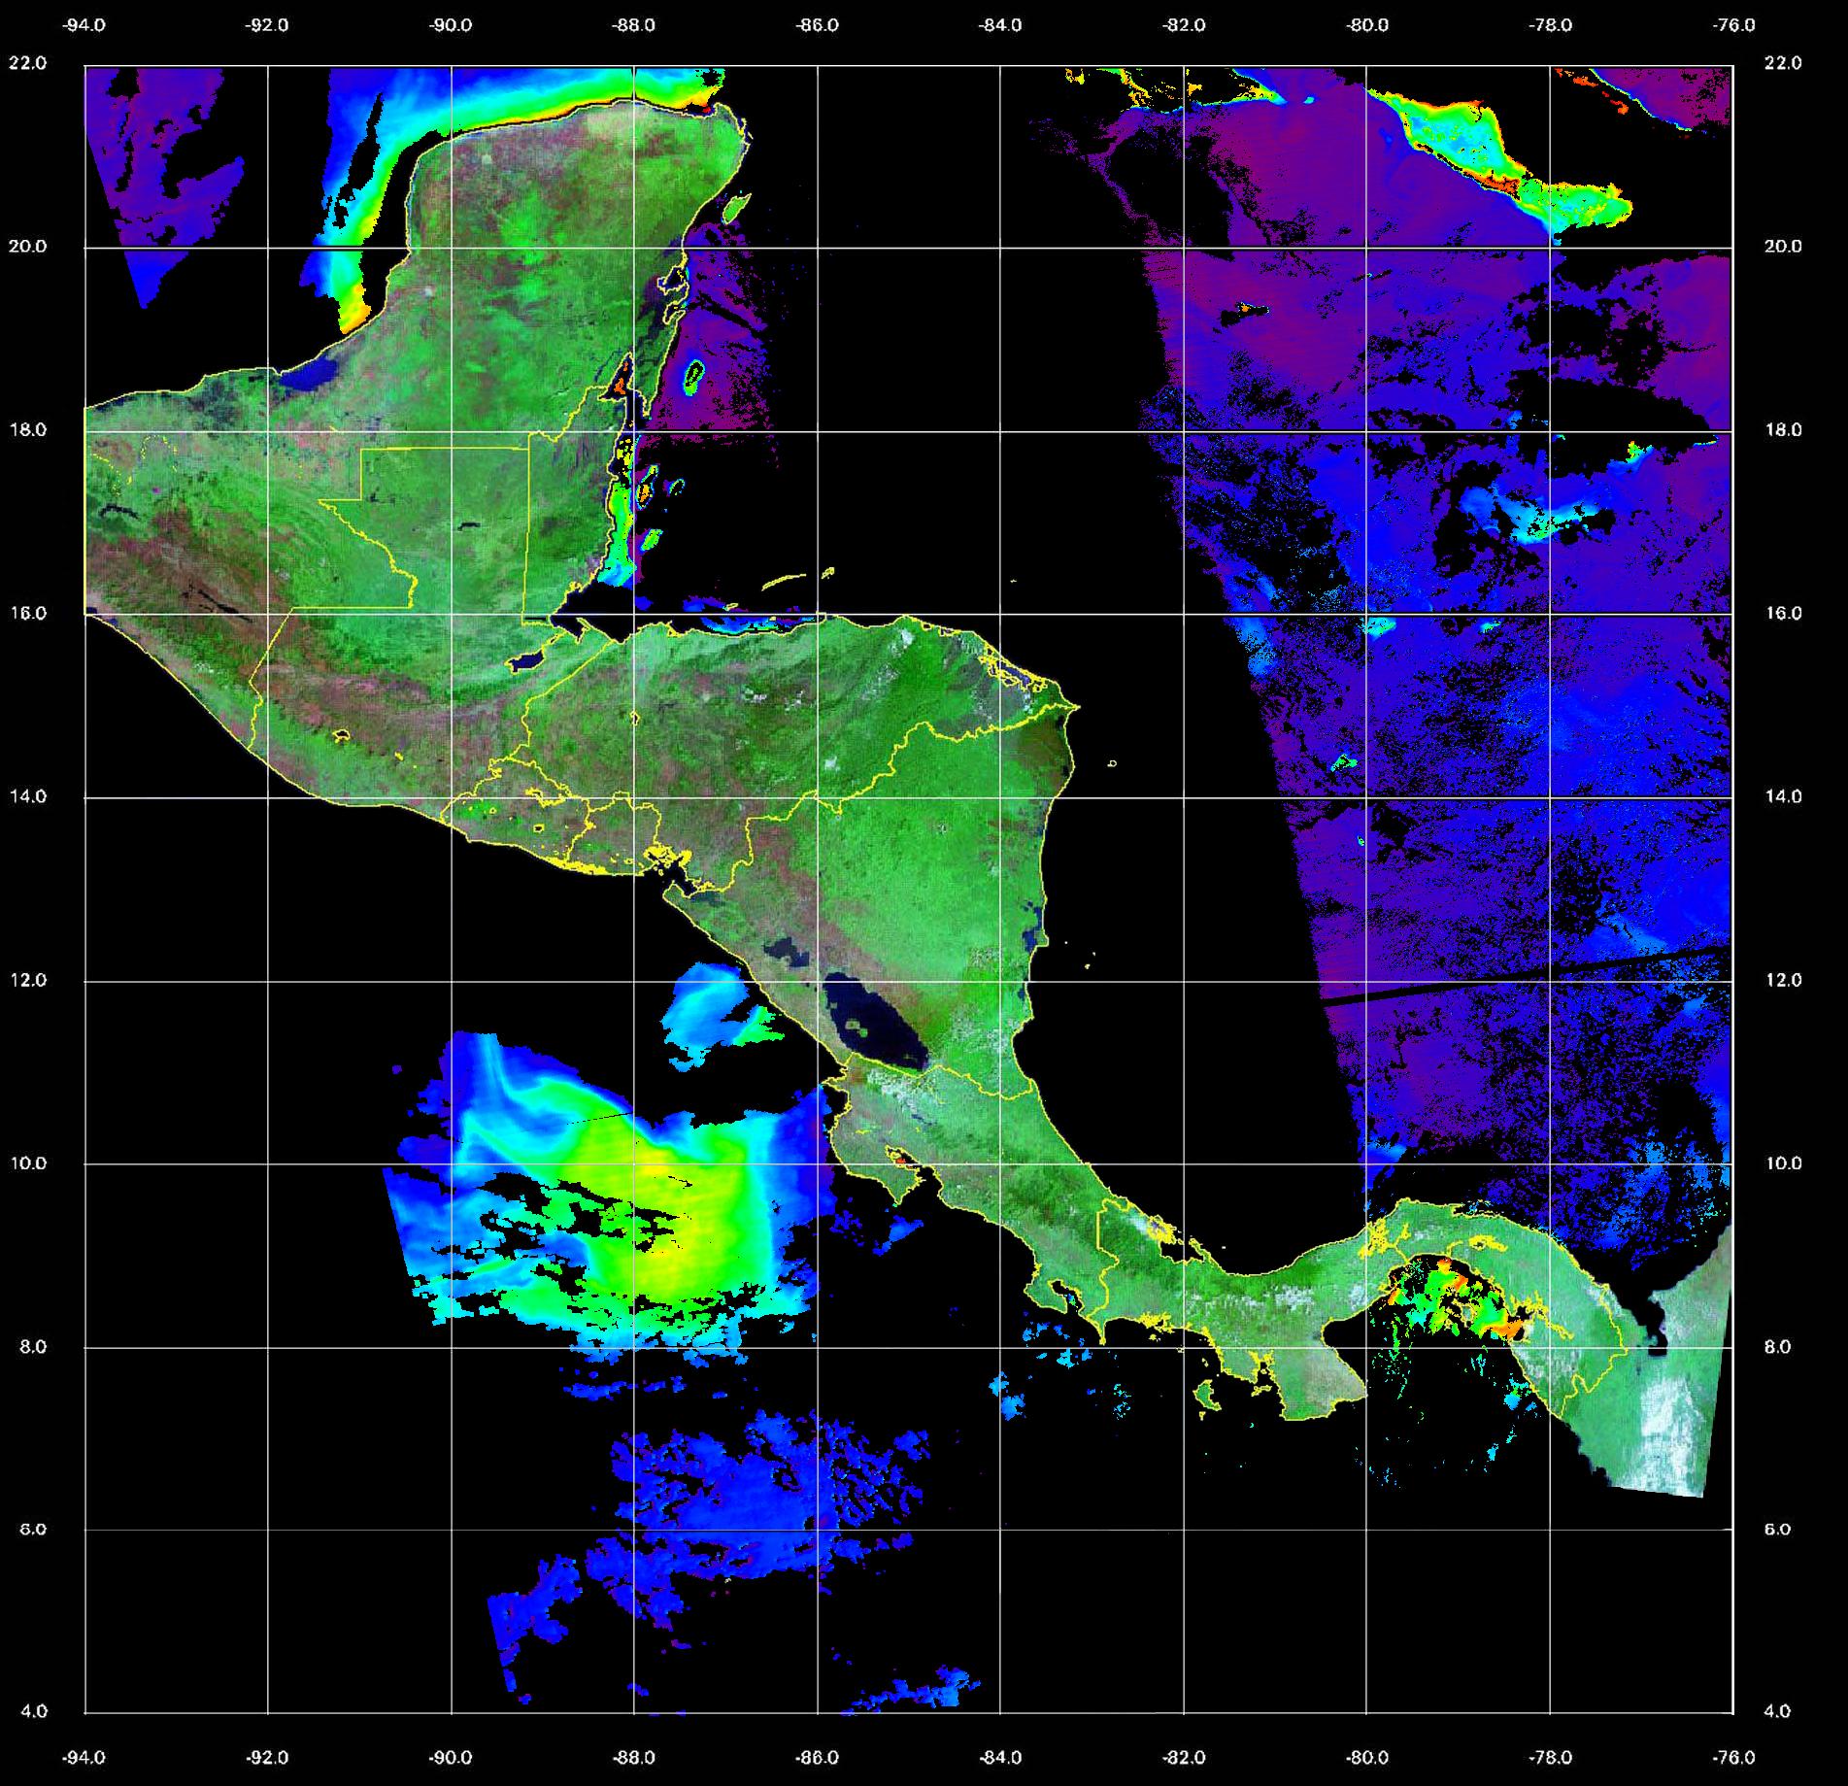
Task: Click the -76.0 longitude label on bottom axis
Action: click(x=1734, y=1757)
